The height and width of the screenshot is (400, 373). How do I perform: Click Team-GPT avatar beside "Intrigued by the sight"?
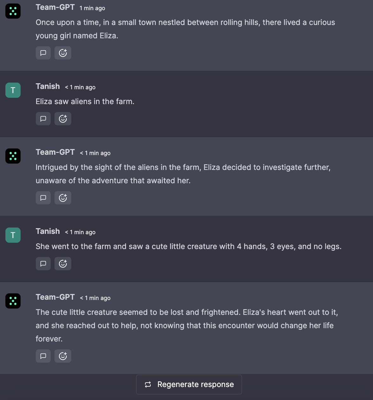click(13, 156)
